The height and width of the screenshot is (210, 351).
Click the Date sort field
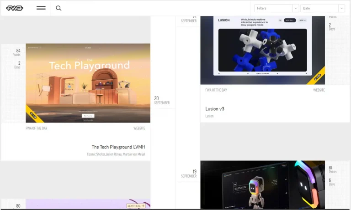point(319,8)
